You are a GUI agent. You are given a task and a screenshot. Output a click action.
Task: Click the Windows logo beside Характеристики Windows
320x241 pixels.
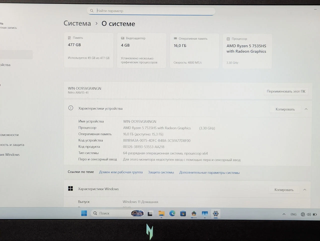[70, 188]
